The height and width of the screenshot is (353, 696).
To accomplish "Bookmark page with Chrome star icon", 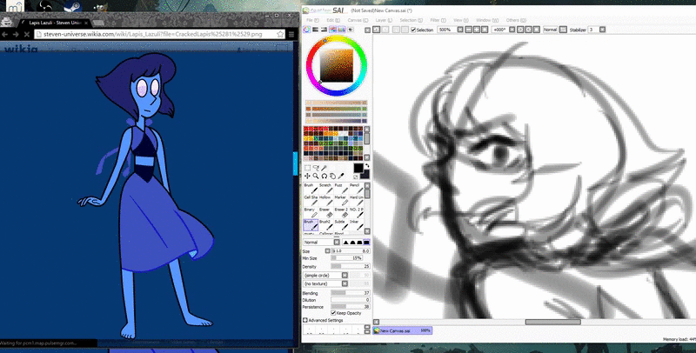I will [x=280, y=34].
